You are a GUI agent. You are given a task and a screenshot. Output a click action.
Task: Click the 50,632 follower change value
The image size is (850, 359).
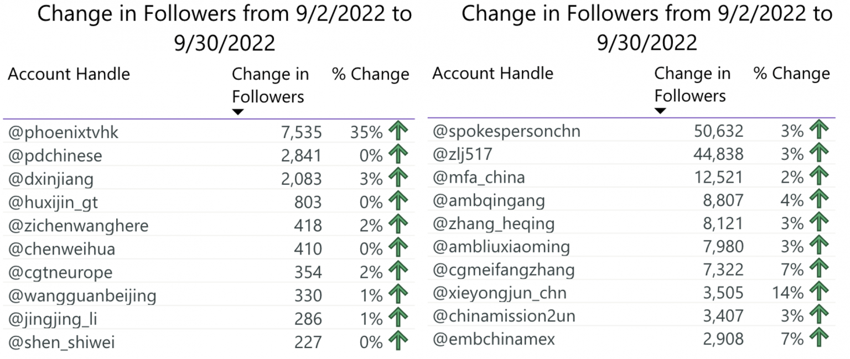[x=719, y=131]
